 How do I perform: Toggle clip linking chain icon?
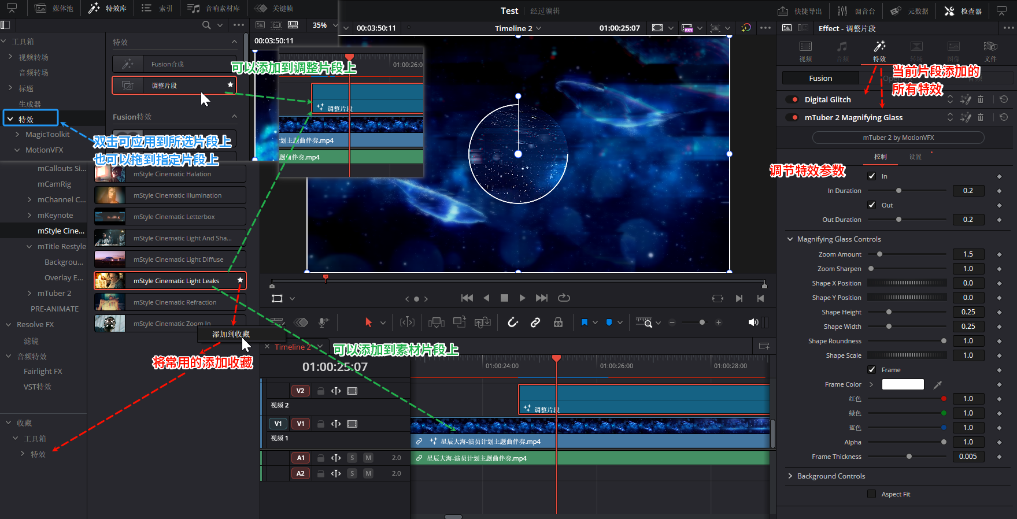pos(535,322)
